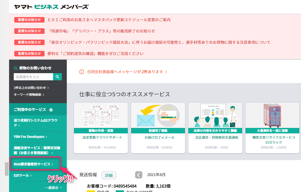Click the 詳細 button for 発送情報
Image resolution: width=301 pixels, height=192 pixels.
tap(109, 175)
